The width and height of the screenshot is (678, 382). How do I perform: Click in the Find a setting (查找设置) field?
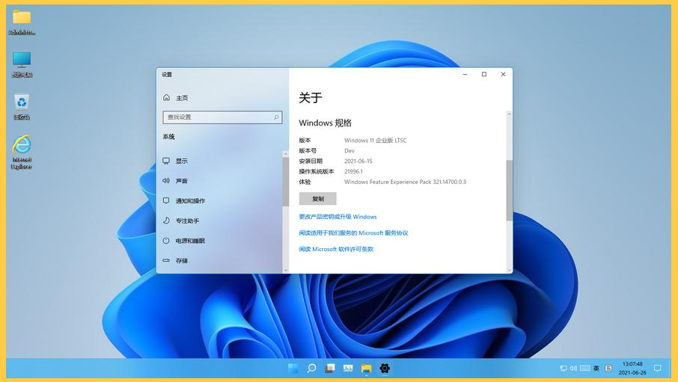pyautogui.click(x=222, y=117)
